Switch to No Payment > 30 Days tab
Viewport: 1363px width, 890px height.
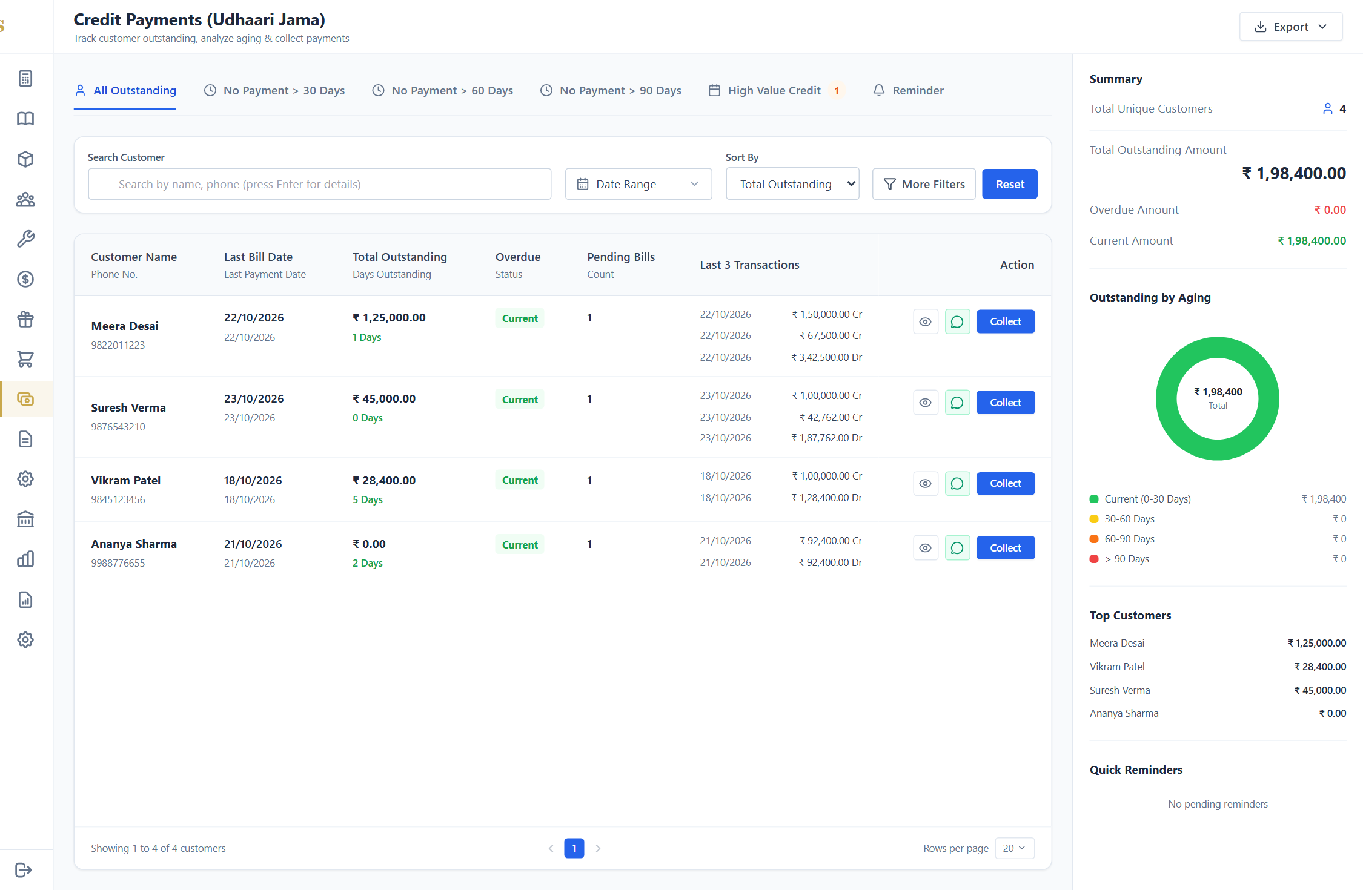pyautogui.click(x=274, y=90)
